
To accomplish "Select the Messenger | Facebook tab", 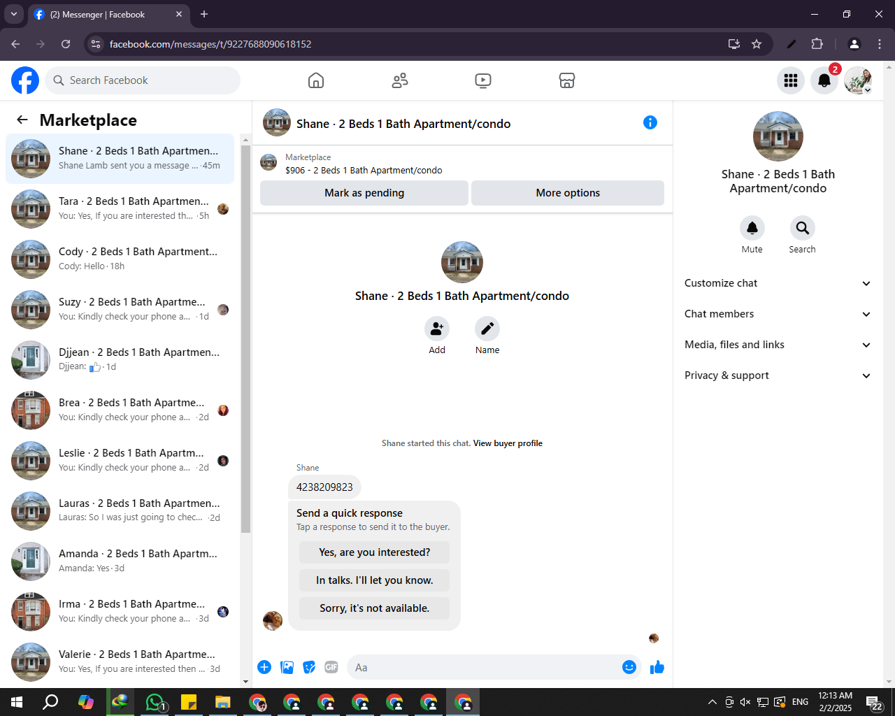I will [108, 14].
